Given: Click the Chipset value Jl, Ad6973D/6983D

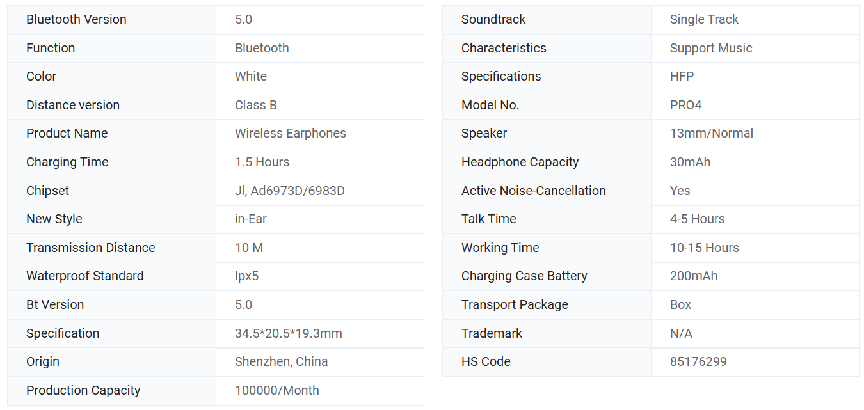Looking at the screenshot, I should coord(289,191).
